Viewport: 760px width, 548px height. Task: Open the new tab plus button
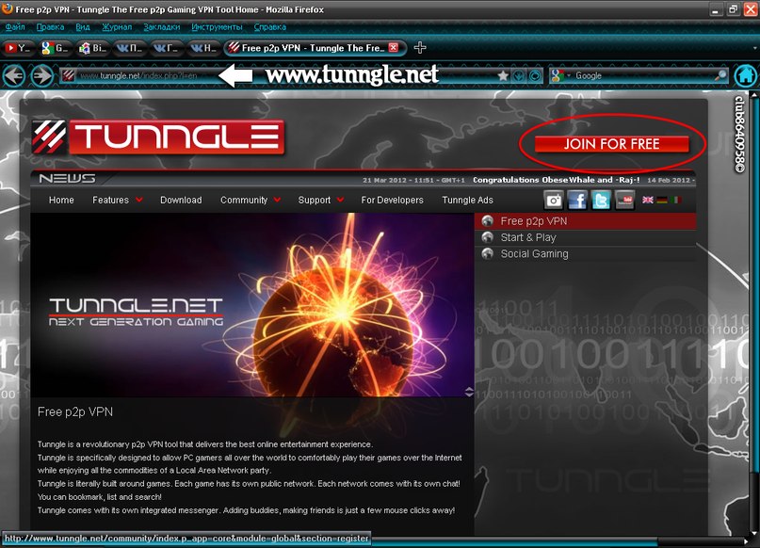[x=420, y=47]
